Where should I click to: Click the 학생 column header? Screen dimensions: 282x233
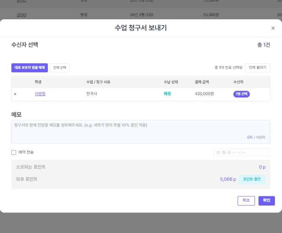click(38, 82)
